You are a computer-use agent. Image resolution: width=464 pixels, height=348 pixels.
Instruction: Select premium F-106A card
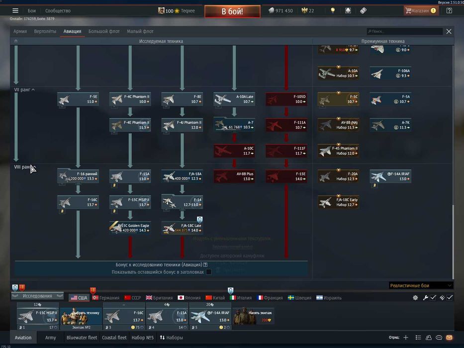tap(390, 73)
